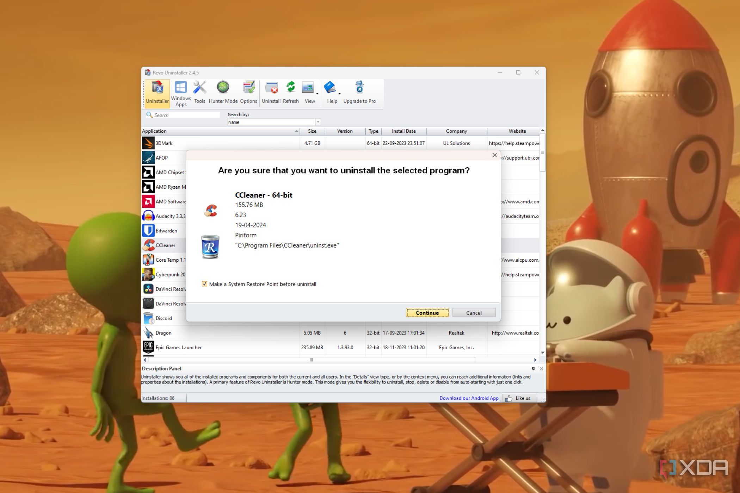The image size is (740, 493).
Task: Click the Realtek company cell
Action: pyautogui.click(x=456, y=333)
